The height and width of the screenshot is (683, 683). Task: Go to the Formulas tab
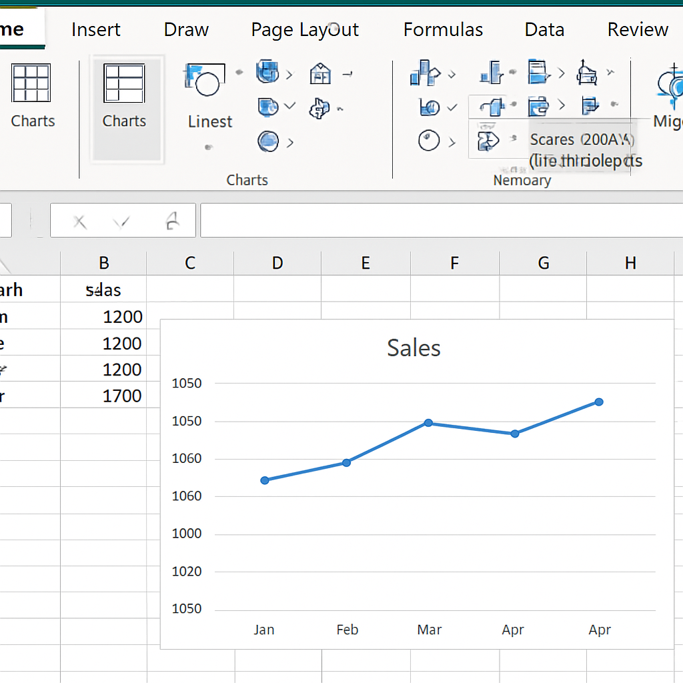click(443, 29)
